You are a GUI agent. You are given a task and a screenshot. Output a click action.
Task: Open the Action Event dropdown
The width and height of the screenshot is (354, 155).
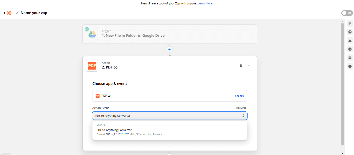tap(170, 115)
